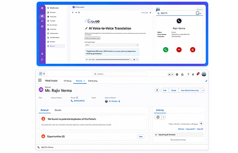Mute the translation audio player
This screenshot has width=238, height=153.
point(134,60)
